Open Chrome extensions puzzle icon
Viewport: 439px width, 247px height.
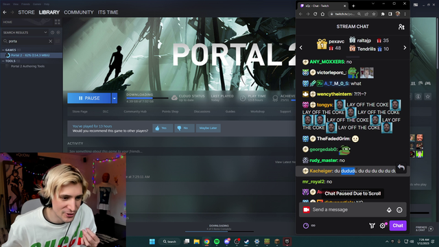click(x=383, y=14)
